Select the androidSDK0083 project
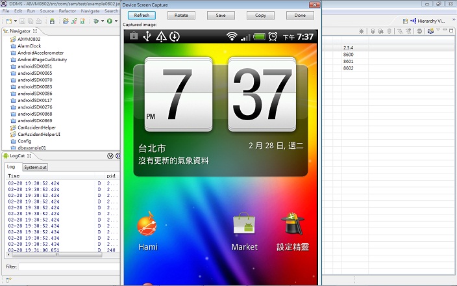457x286 pixels. point(34,86)
